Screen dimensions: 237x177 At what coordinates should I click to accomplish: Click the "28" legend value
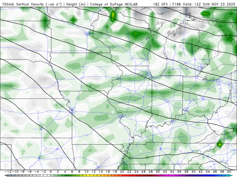coord(150,172)
